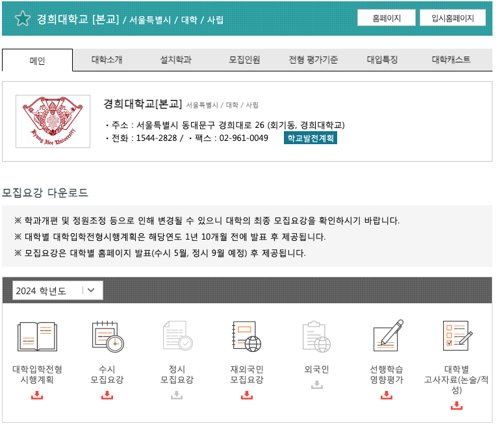This screenshot has width=497, height=426.
Task: Click the 홈페이지 button
Action: 387,18
